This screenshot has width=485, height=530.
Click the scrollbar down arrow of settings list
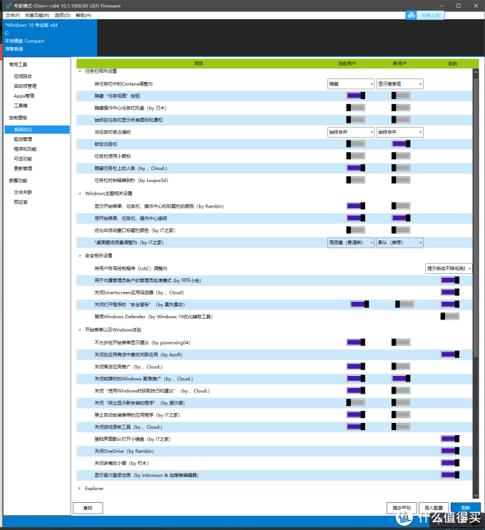click(476, 496)
